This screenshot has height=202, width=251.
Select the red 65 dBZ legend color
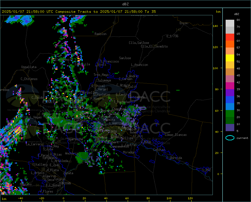[230, 37]
